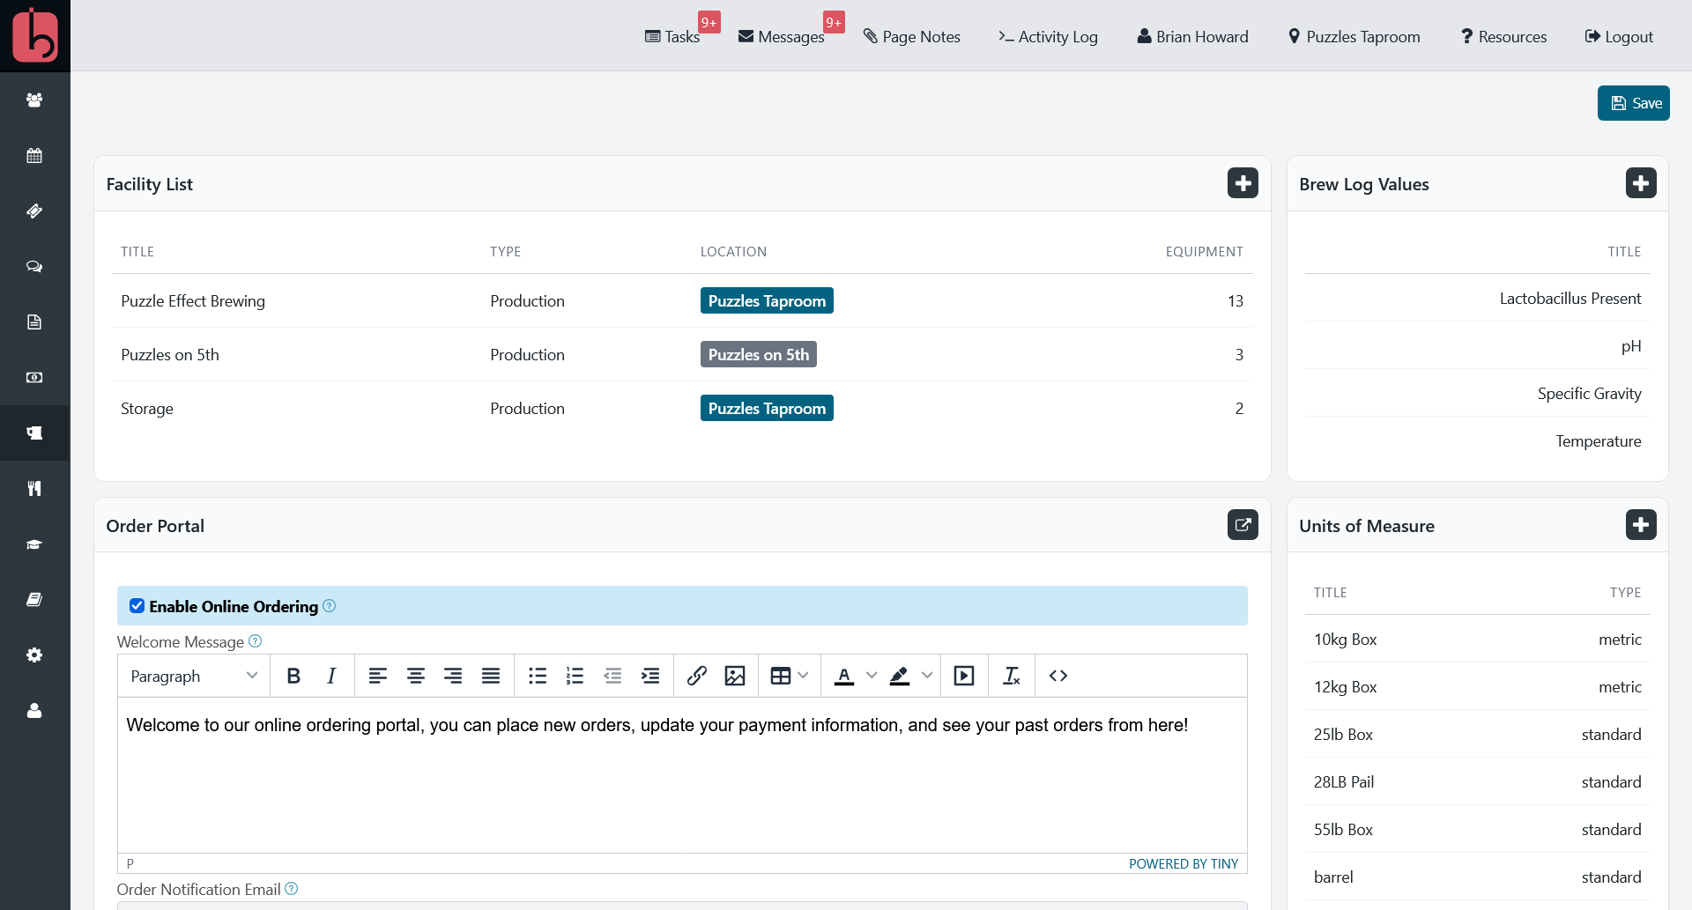Image resolution: width=1692 pixels, height=910 pixels.
Task: Open the Tasks menu
Action: pyautogui.click(x=673, y=36)
